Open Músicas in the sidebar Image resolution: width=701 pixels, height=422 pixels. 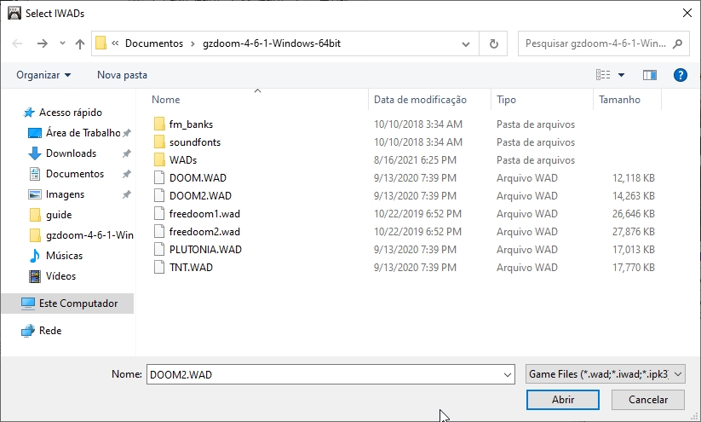pos(64,256)
